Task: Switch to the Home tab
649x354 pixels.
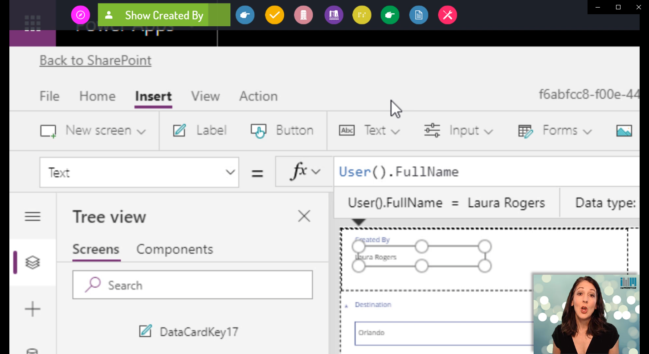Action: pos(98,96)
